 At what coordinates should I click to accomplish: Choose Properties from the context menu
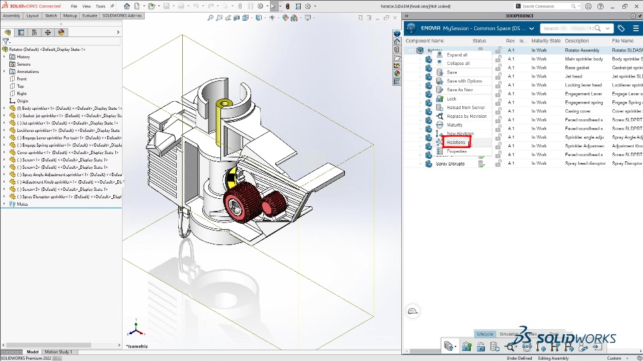click(457, 151)
